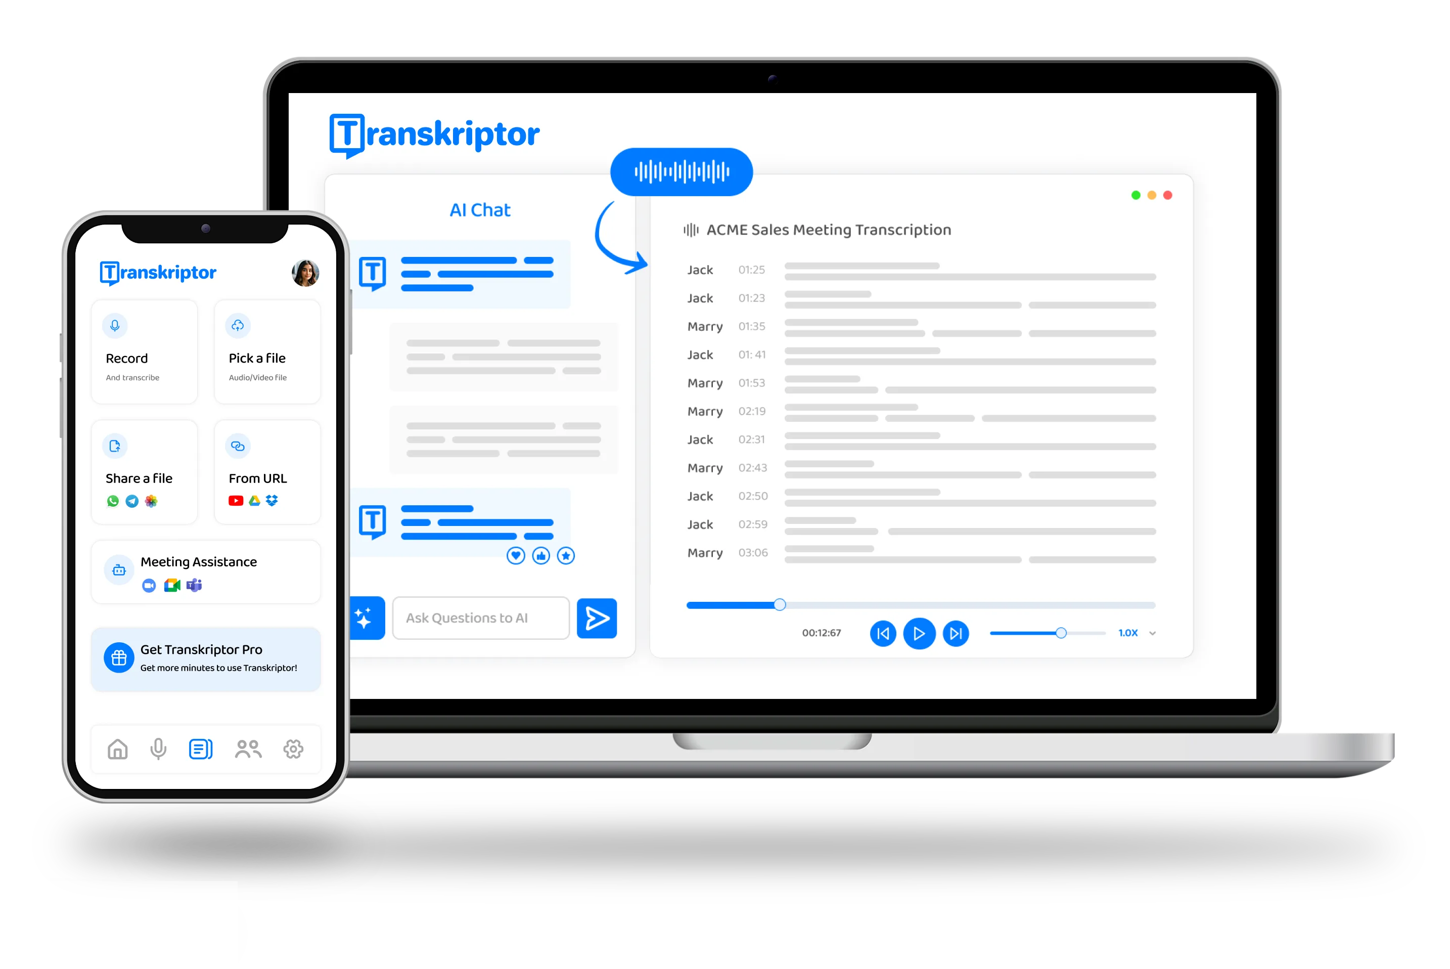Click the team/people icon in mobile nav

(x=247, y=747)
